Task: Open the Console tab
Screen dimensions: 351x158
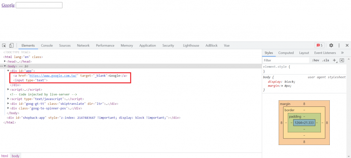Action: pyautogui.click(x=47, y=45)
